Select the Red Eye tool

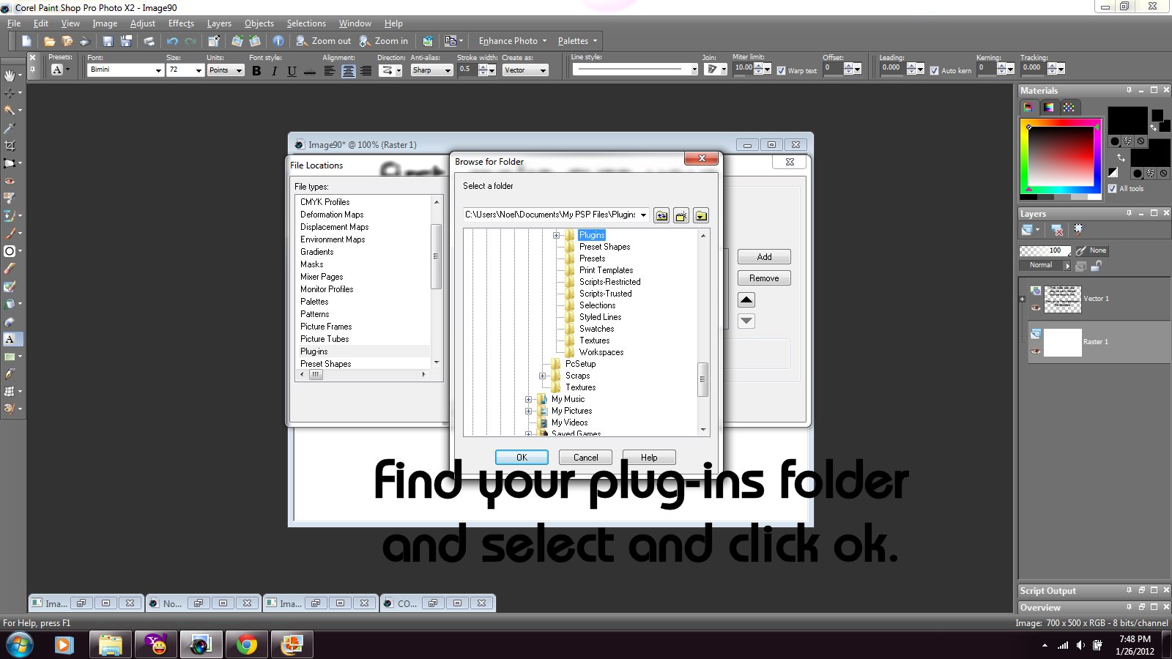[10, 180]
